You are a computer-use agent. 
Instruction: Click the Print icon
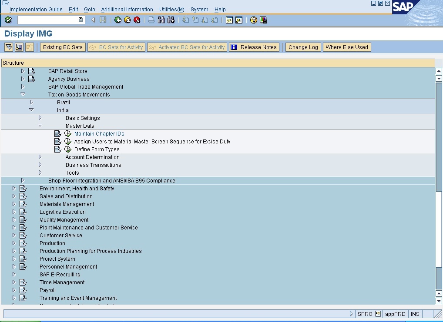tap(151, 20)
